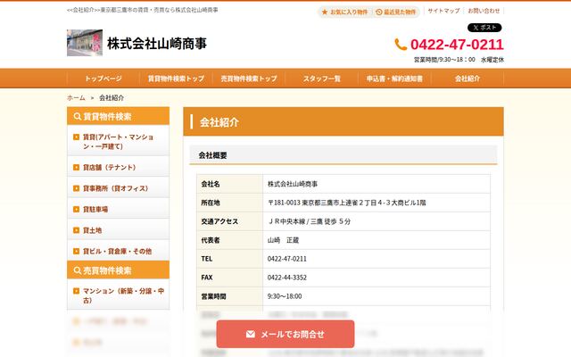
Task: Click arrow icon beside 貸駐車場
Action: coord(76,209)
